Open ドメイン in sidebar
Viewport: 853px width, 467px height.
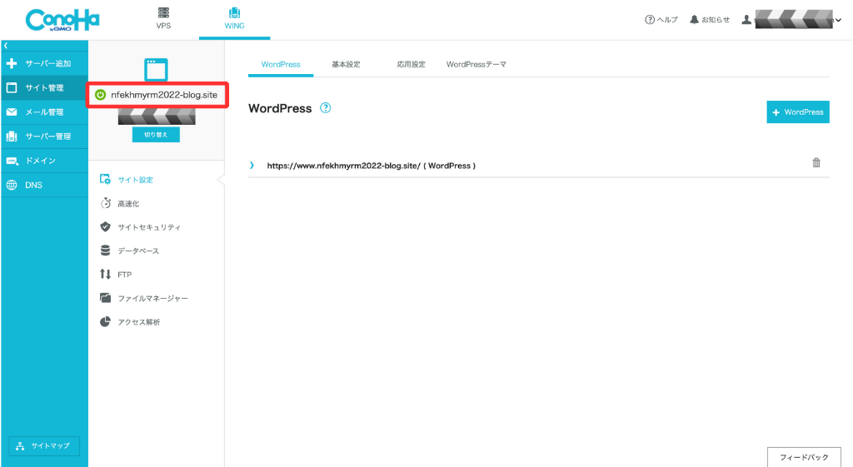click(x=45, y=161)
